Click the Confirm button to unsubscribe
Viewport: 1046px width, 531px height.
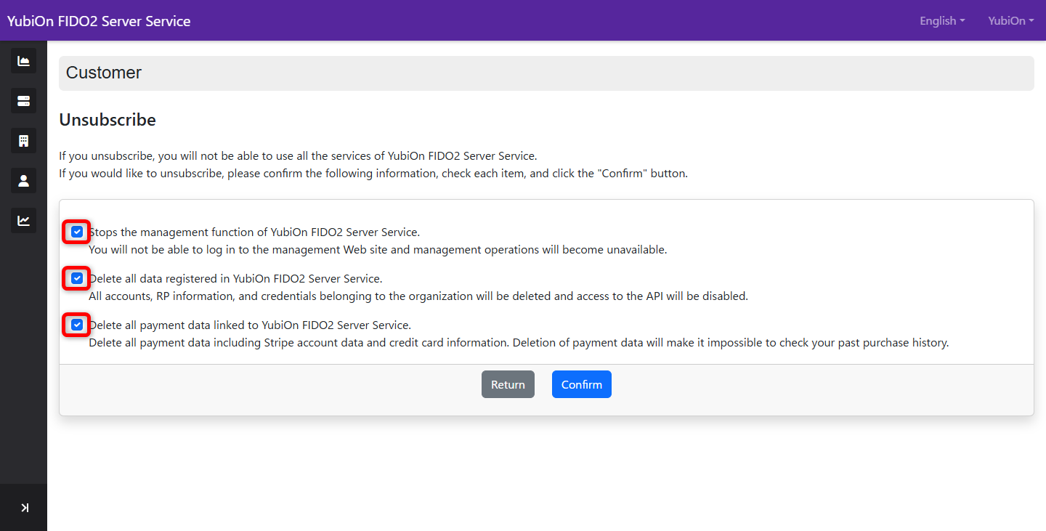(582, 385)
